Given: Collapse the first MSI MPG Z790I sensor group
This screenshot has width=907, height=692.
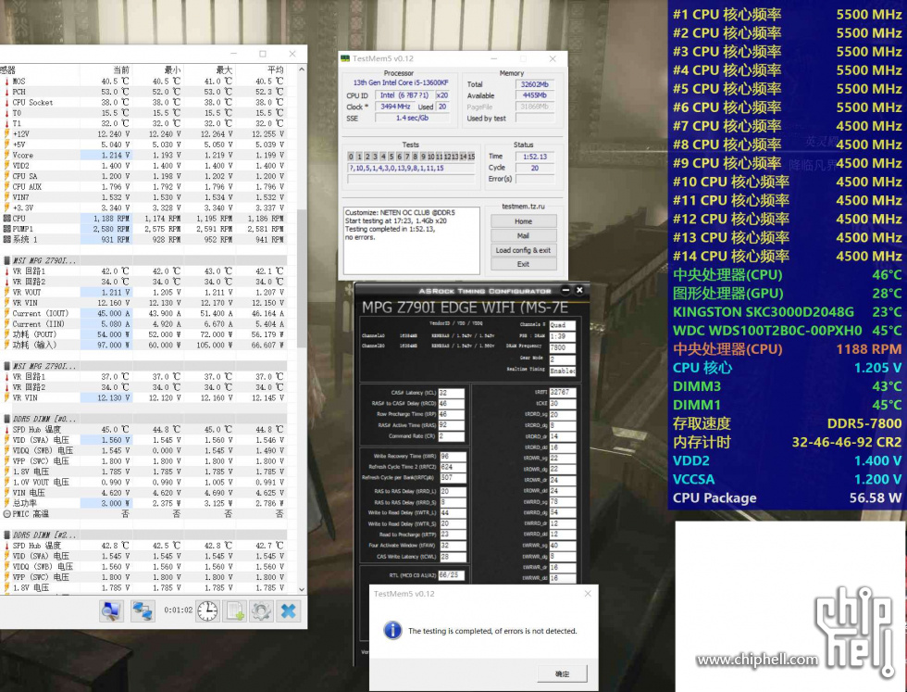Looking at the screenshot, I should tap(7, 260).
